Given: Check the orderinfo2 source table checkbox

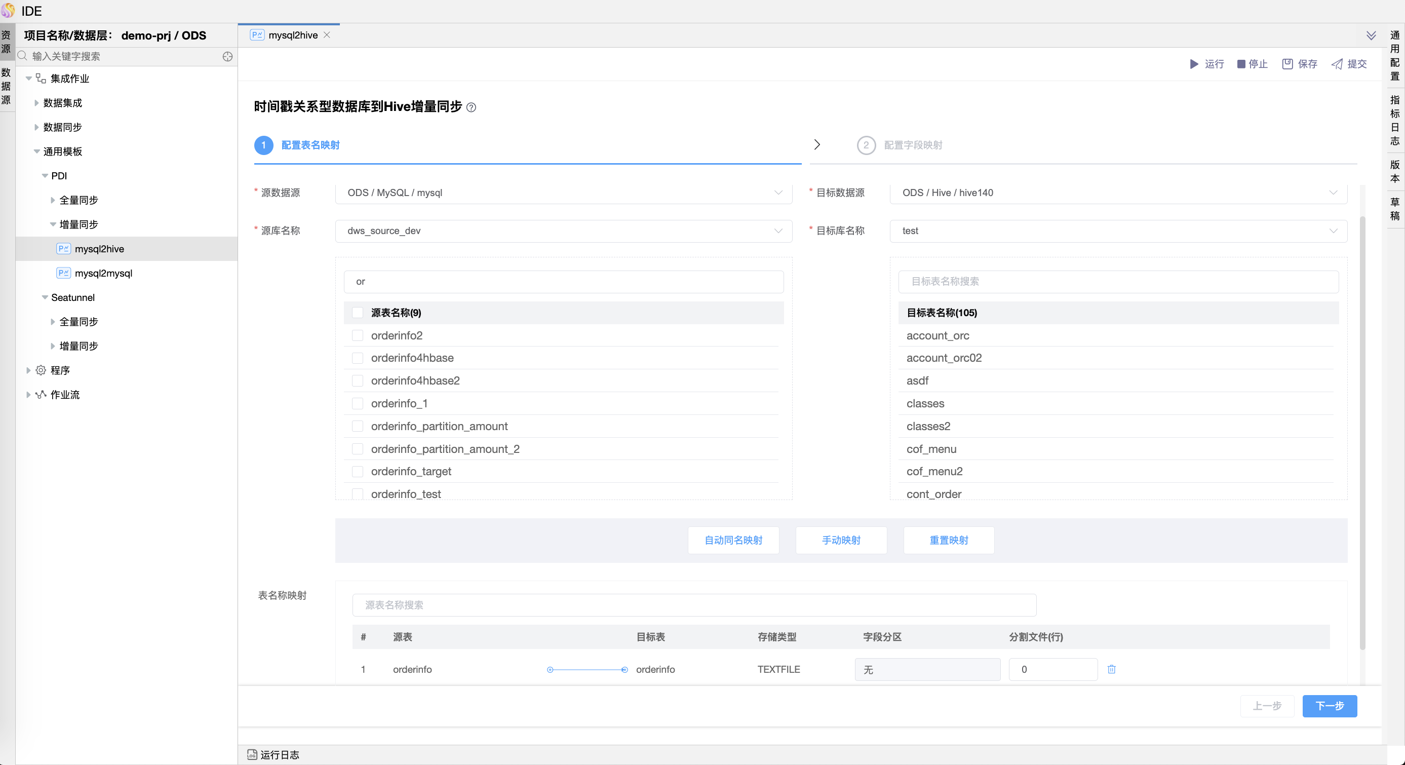Looking at the screenshot, I should coord(358,335).
